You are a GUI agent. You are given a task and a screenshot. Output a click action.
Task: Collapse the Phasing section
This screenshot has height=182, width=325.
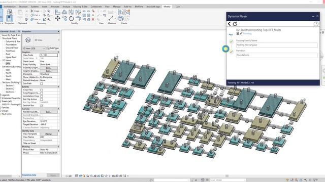pos(58,147)
